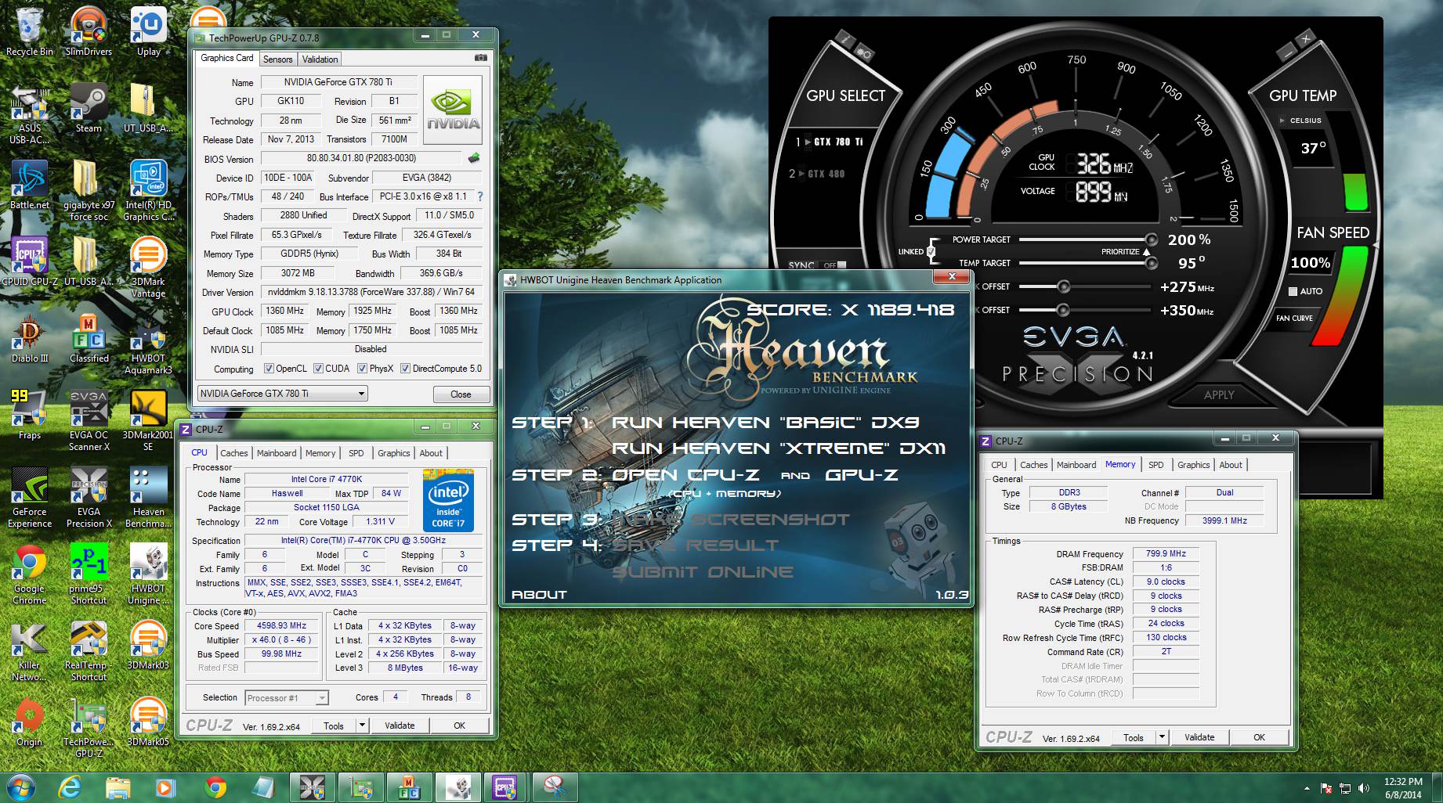Click the APPLY button in Precision X
Screen dimensions: 1443x803
tap(1218, 395)
